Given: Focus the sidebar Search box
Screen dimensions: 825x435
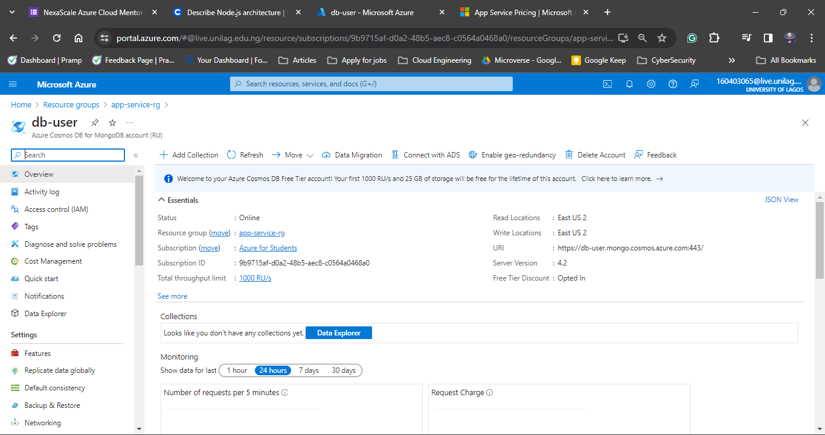Looking at the screenshot, I should pos(68,155).
